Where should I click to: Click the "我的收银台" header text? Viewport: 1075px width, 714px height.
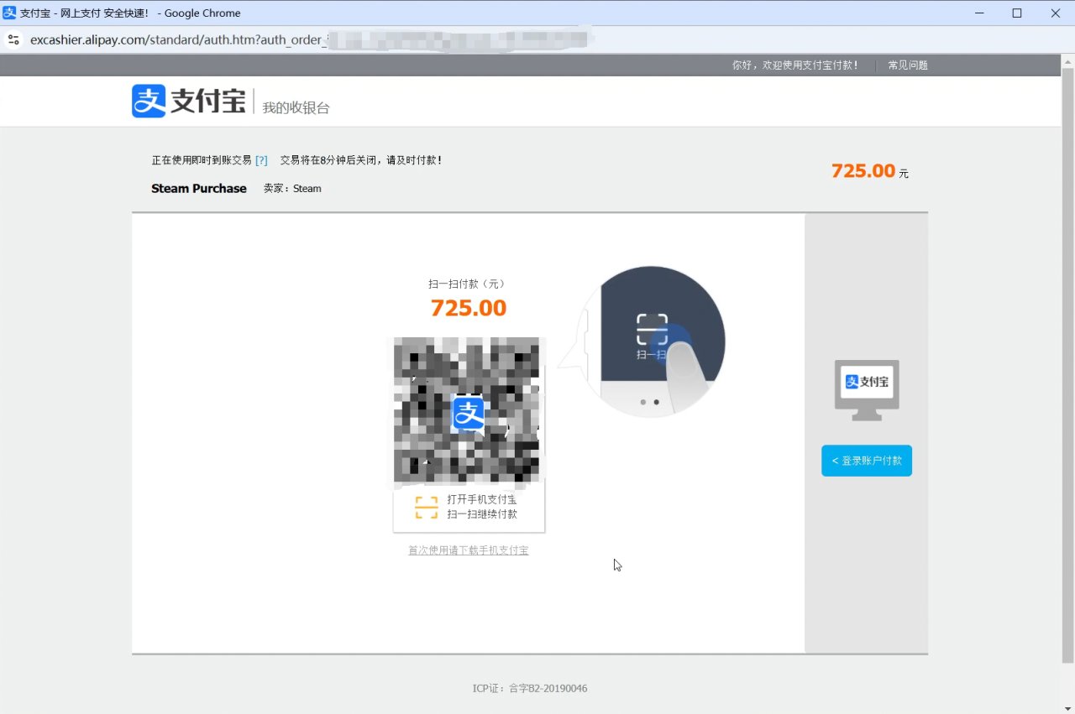click(296, 107)
